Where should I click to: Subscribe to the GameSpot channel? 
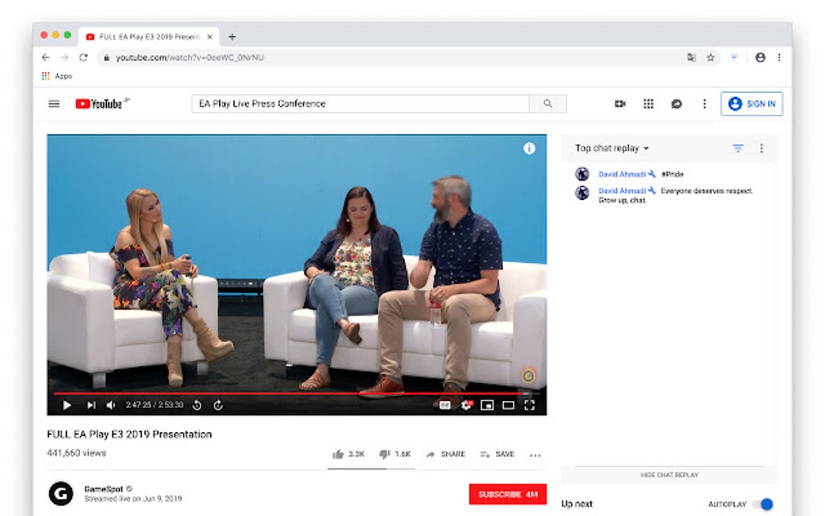pos(509,493)
